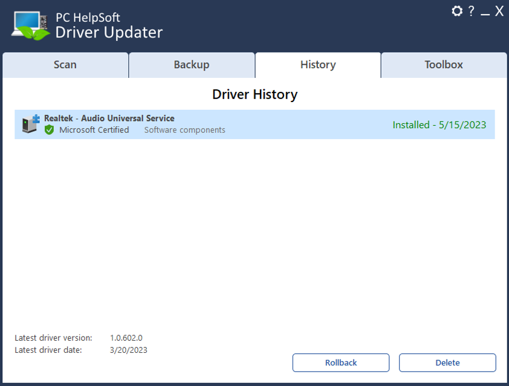Click the PC HelpSoft logo icon
The image size is (509, 386).
click(x=31, y=25)
